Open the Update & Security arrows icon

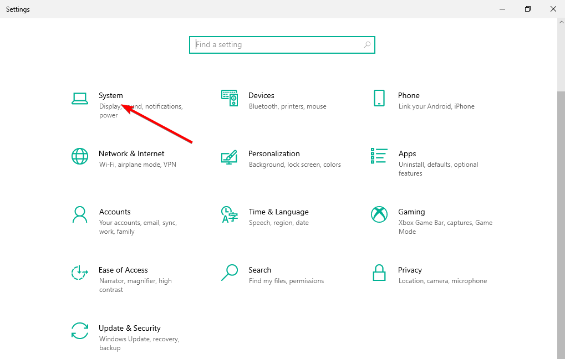[80, 331]
